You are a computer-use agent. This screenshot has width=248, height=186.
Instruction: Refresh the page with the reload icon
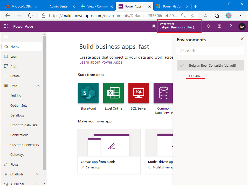coord(30,16)
